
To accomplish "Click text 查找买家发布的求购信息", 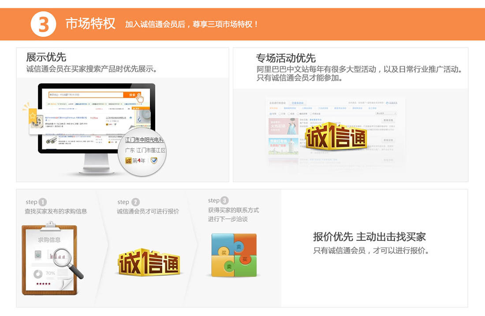I will coord(56,211).
